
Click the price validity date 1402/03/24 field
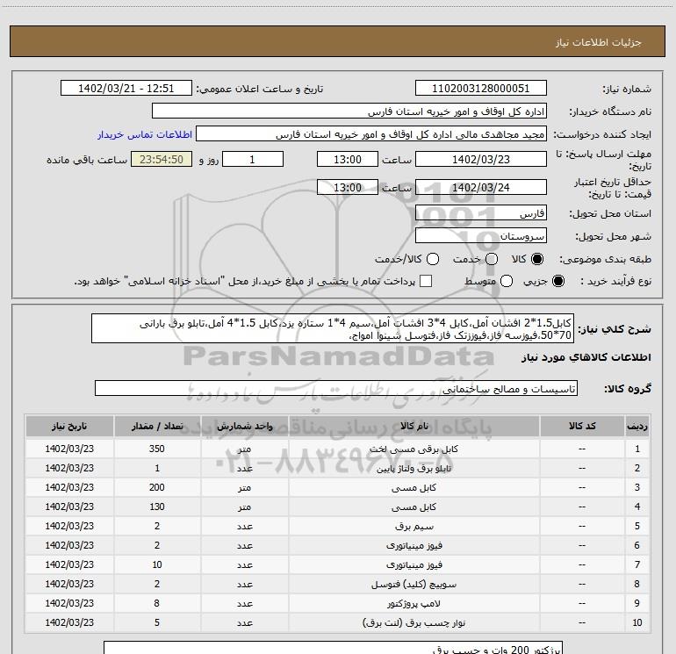tap(481, 187)
